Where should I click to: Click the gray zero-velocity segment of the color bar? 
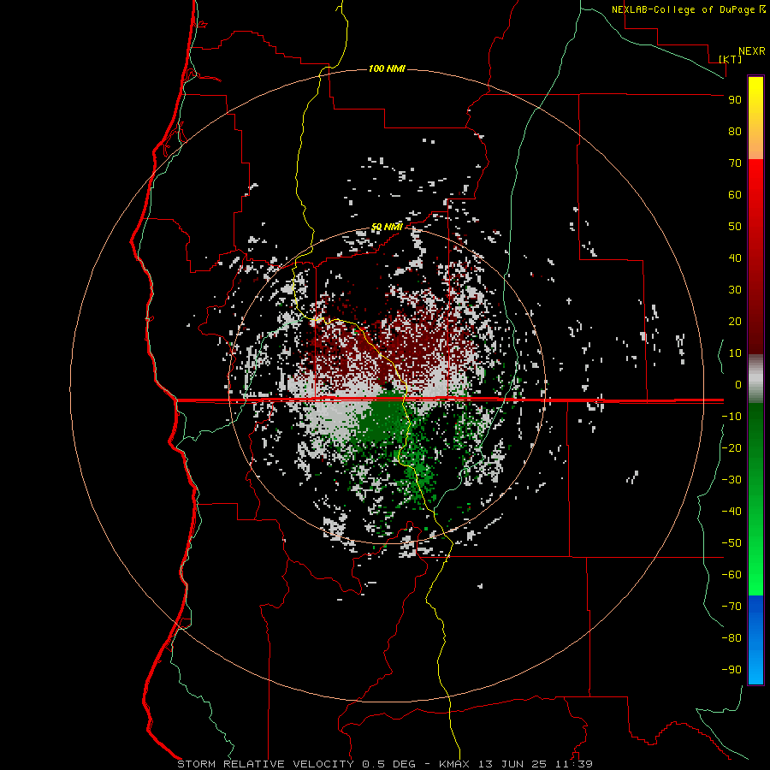(755, 379)
